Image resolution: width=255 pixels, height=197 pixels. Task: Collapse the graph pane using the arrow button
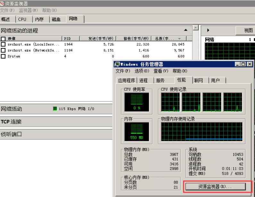click(x=208, y=30)
